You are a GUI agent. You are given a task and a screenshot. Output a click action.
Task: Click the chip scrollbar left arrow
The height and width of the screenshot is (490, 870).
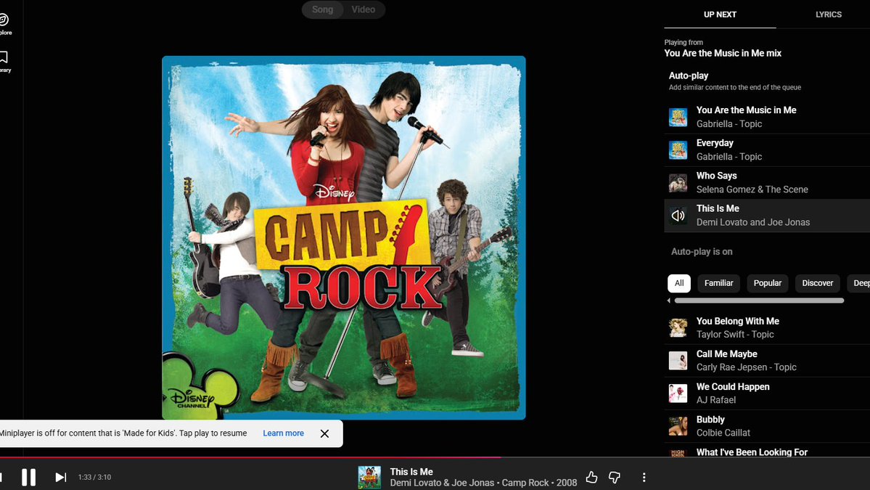click(x=668, y=301)
